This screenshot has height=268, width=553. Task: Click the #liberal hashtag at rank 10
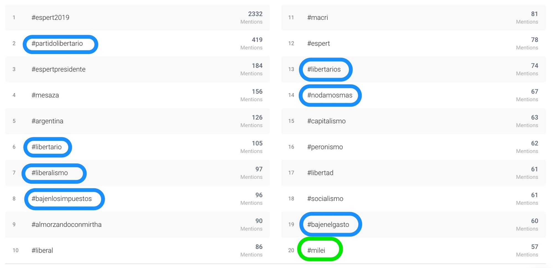42,250
